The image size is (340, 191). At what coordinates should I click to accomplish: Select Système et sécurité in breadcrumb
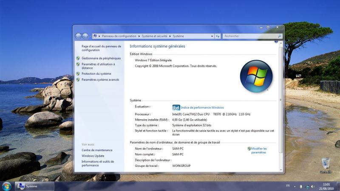point(154,37)
